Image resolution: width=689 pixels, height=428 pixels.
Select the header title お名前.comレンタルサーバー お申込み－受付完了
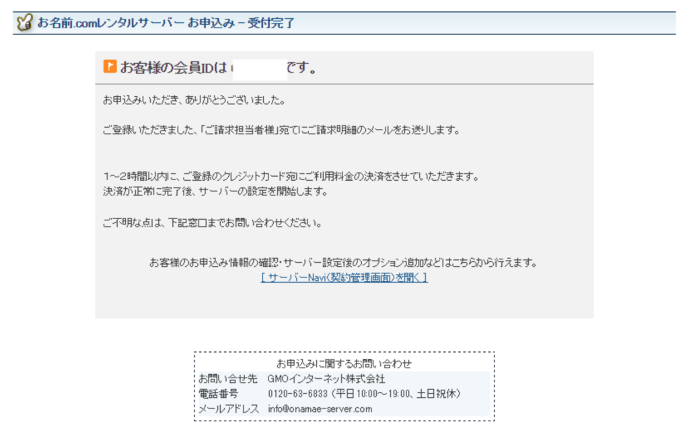click(x=166, y=23)
